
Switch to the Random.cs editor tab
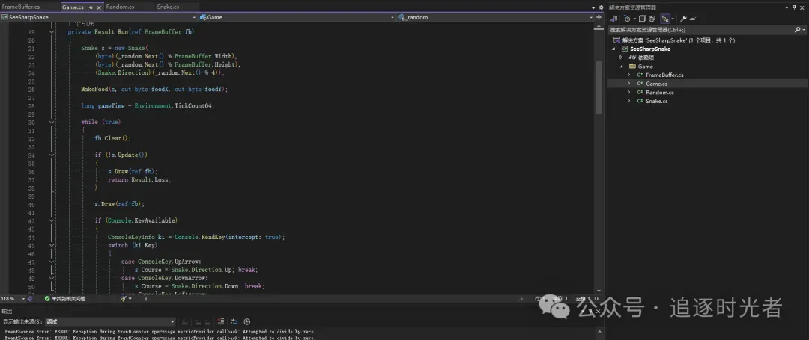[120, 7]
